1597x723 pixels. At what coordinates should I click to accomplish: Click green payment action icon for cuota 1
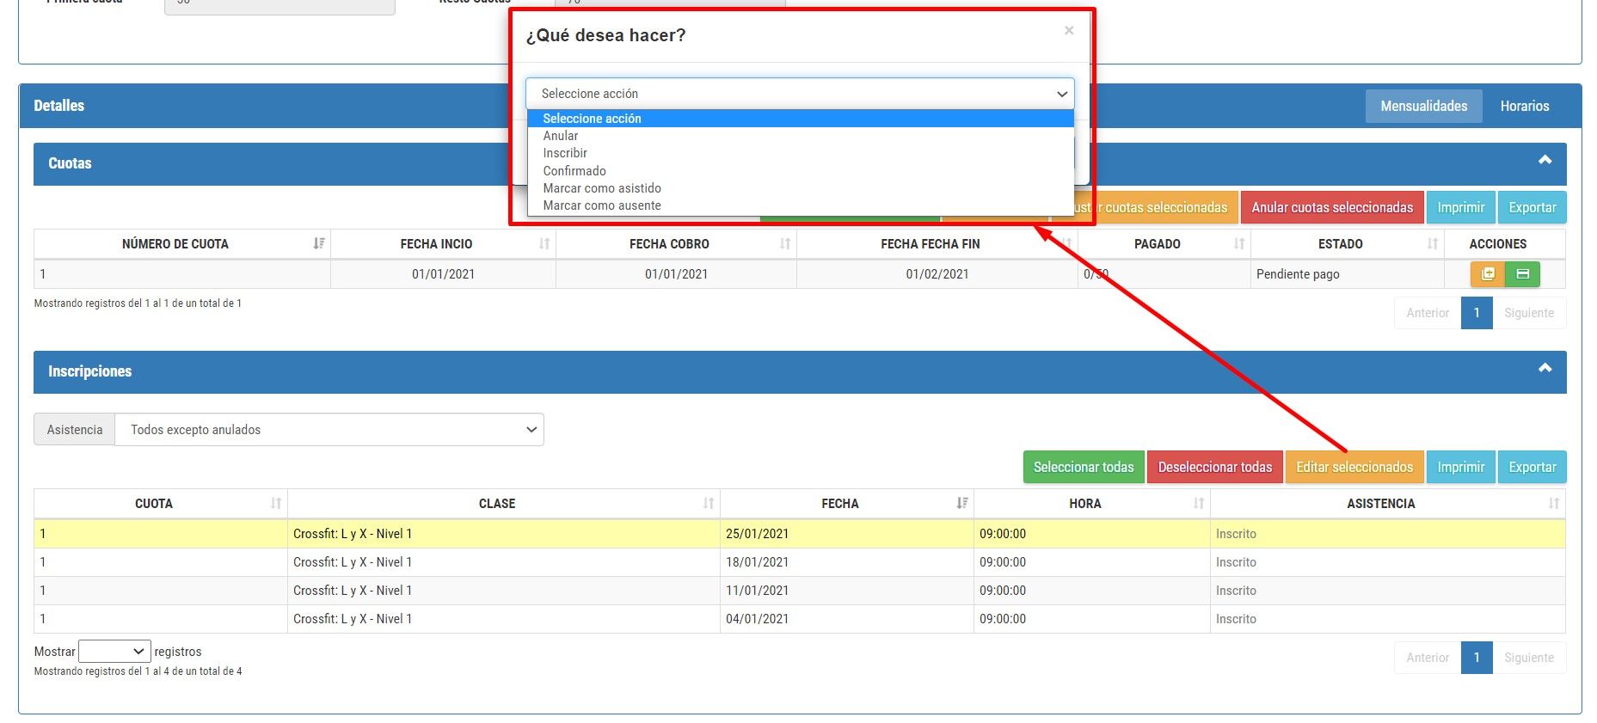tap(1522, 274)
